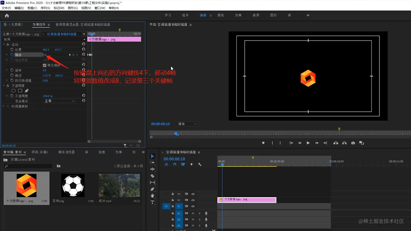Toggle V2 track visibility eye

pos(193,200)
